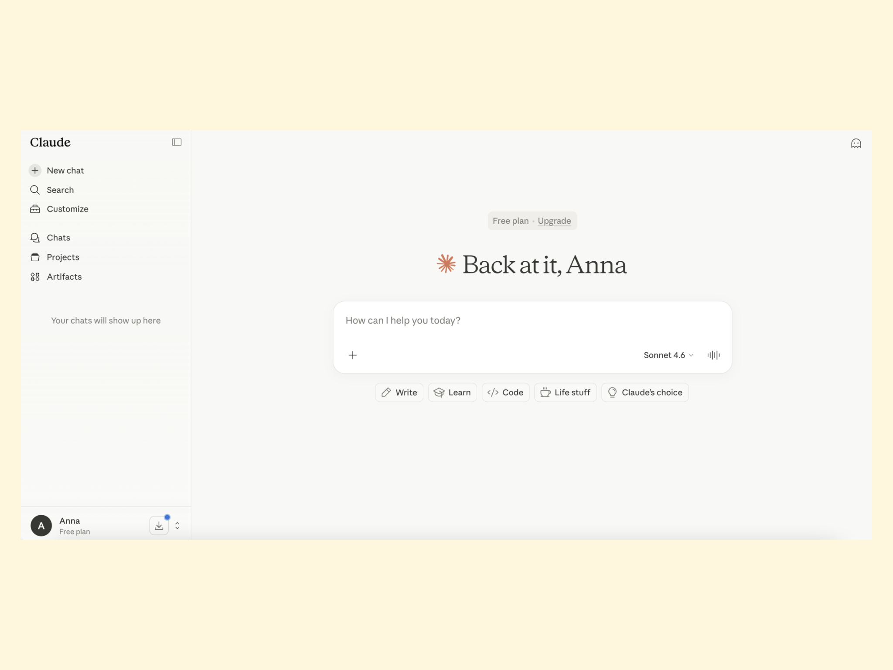Expand the Anna account menu chevron
893x670 pixels.
[x=177, y=526]
